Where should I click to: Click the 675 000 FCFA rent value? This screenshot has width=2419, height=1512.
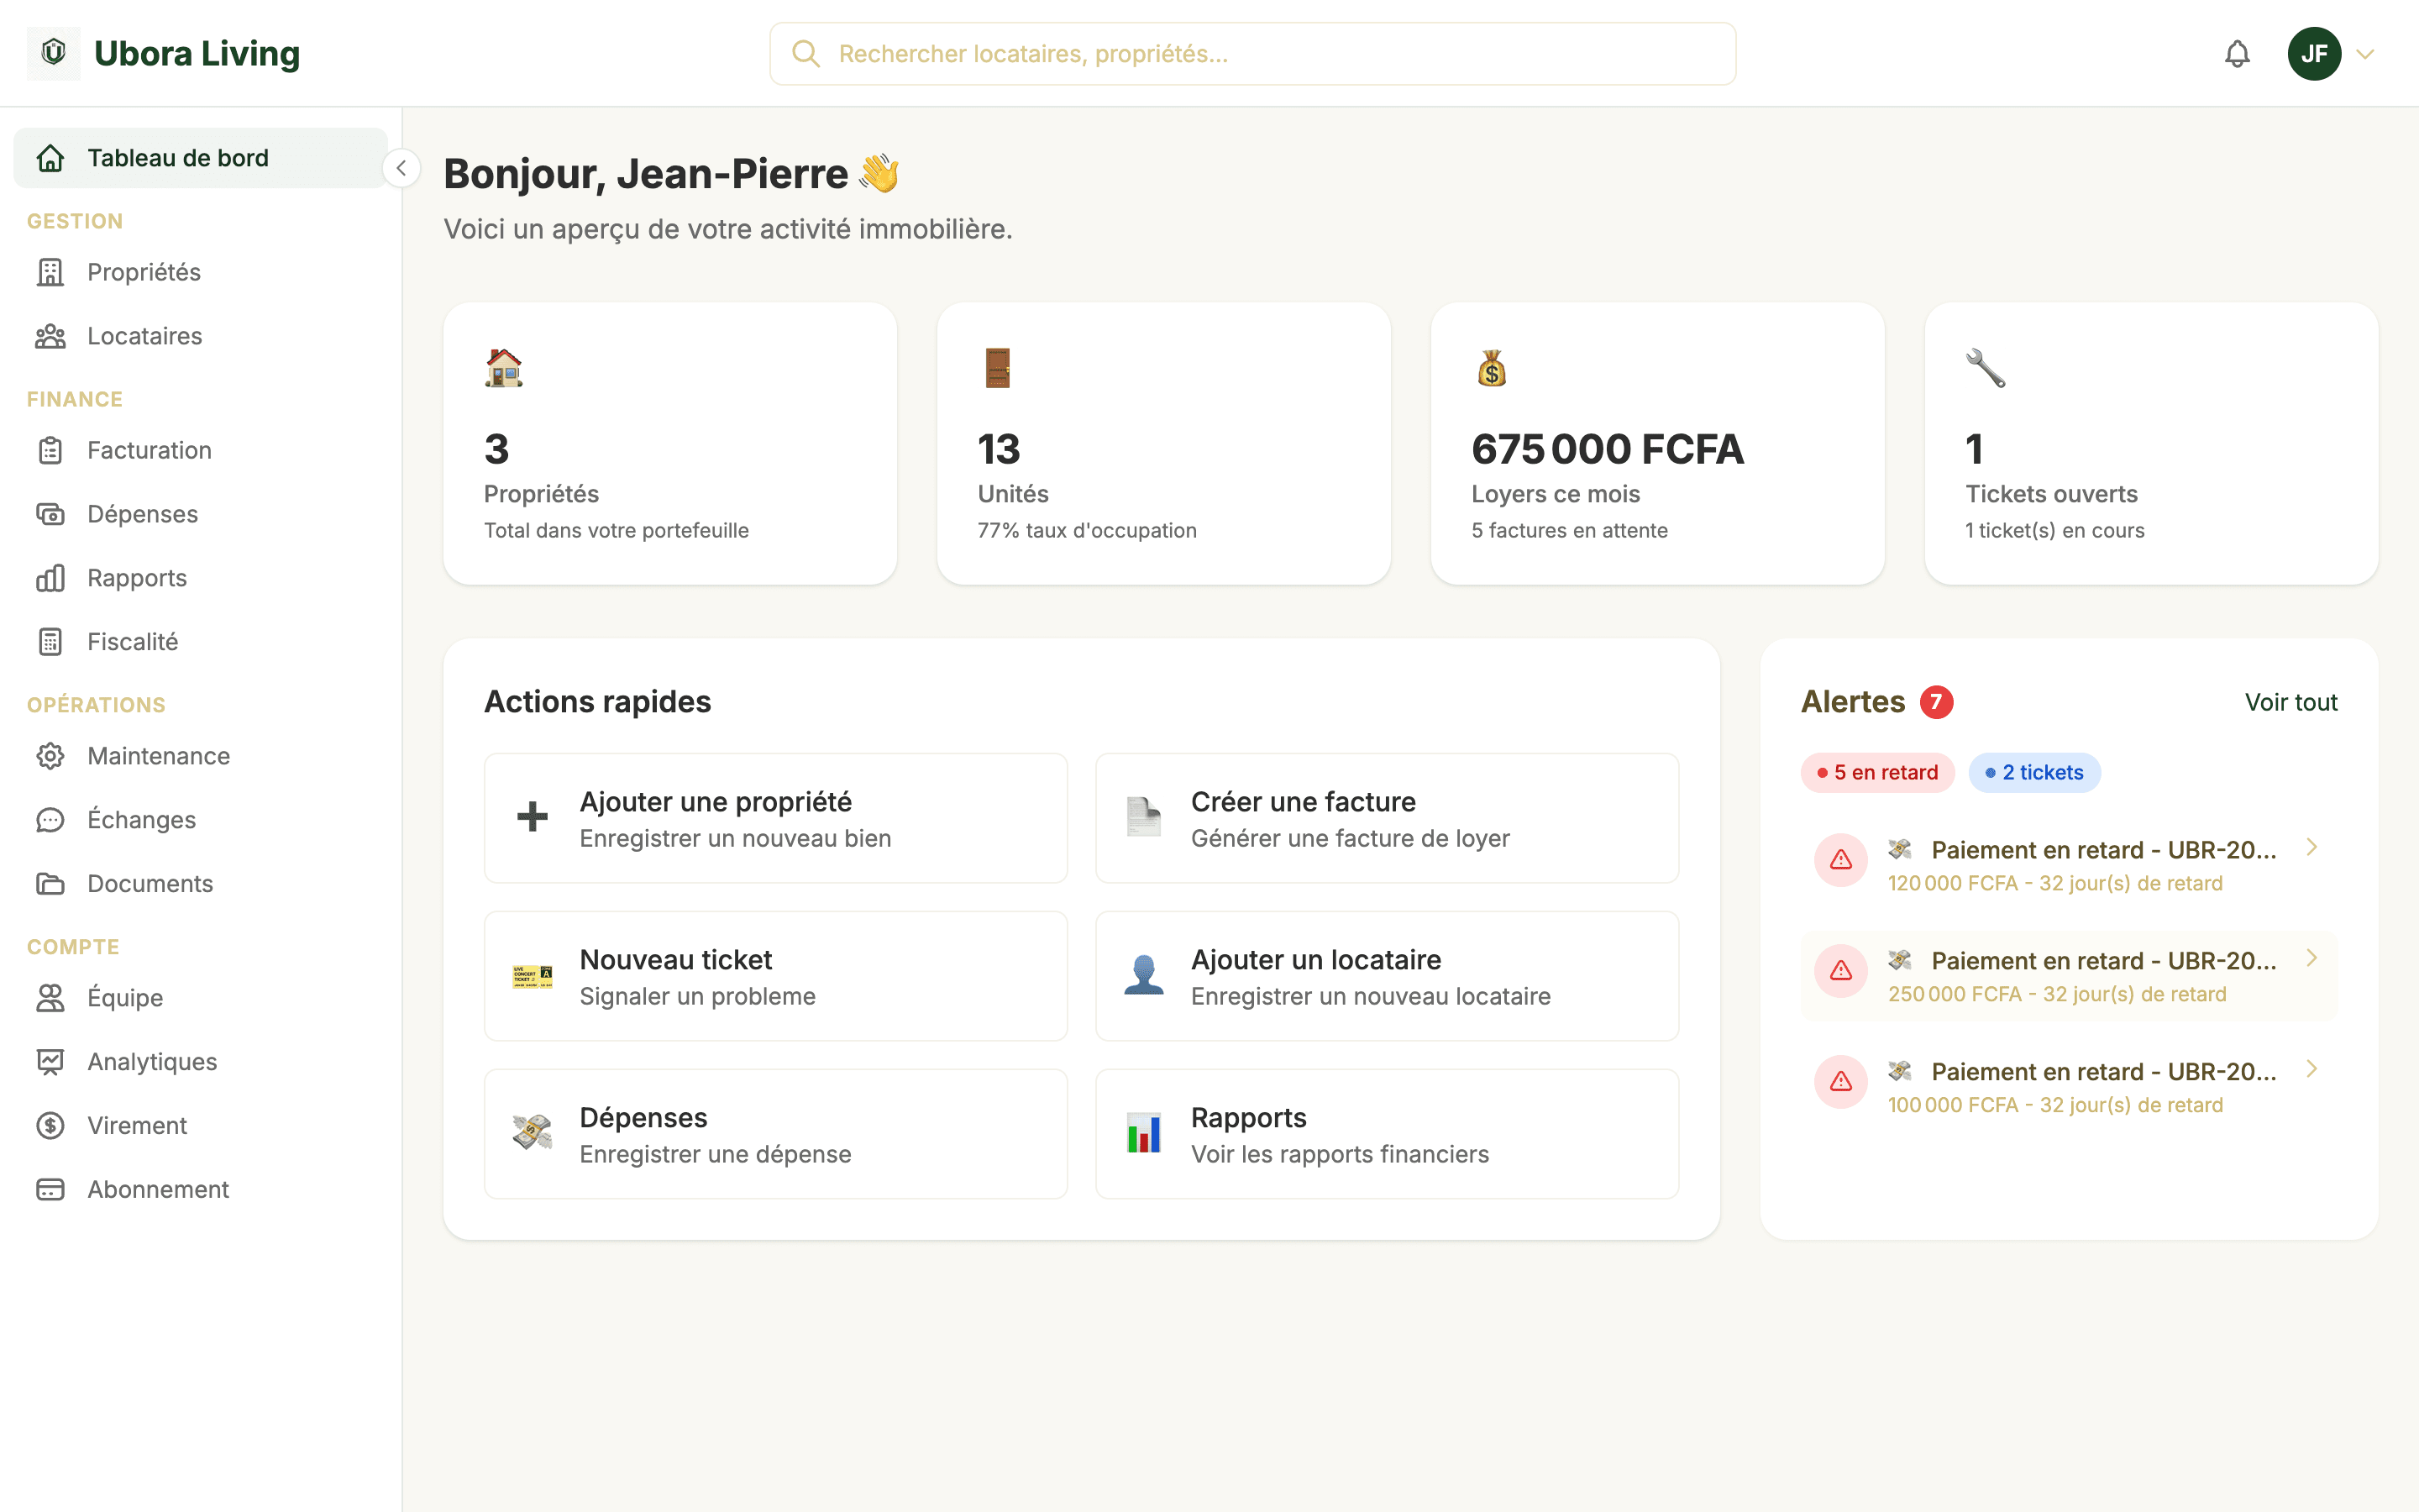[1608, 449]
